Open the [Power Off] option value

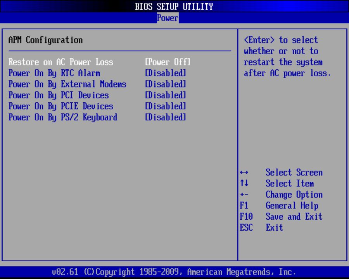click(168, 62)
